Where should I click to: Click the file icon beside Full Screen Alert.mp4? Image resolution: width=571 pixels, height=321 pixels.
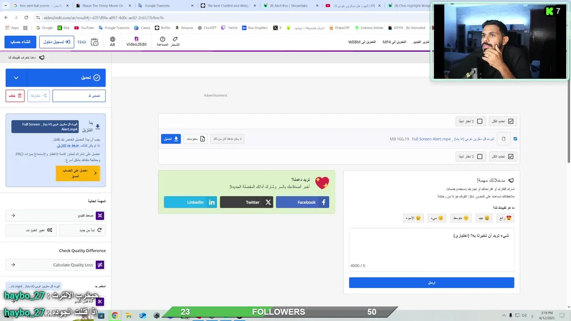pos(504,139)
